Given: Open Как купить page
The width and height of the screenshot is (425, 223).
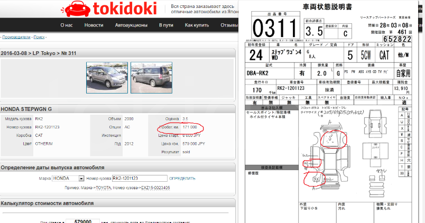Looking at the screenshot, I should tap(197, 25).
